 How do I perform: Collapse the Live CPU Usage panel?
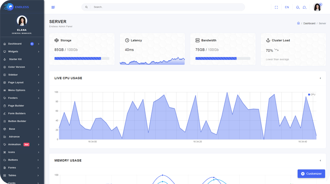pos(320,78)
